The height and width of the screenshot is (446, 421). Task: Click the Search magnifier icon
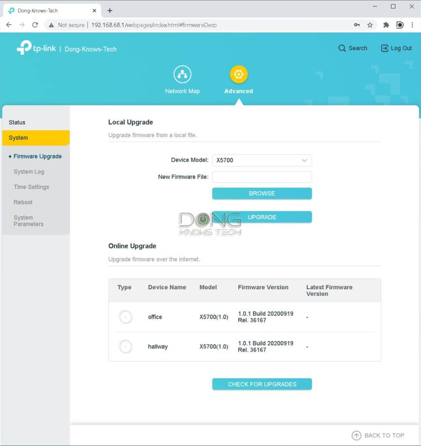click(x=342, y=48)
